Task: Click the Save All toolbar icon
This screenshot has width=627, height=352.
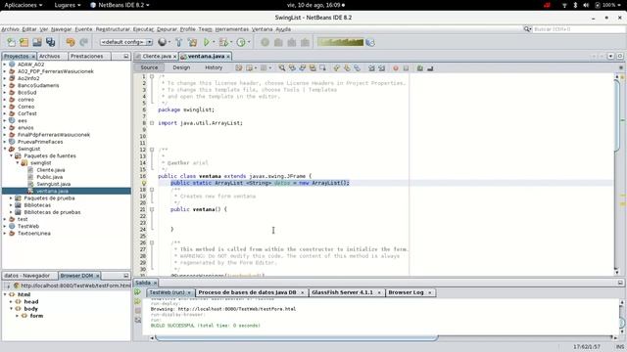Action: point(50,42)
